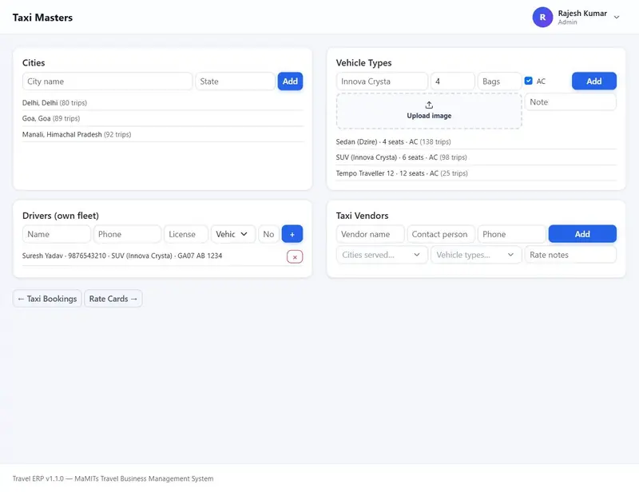Navigate to Rate Cards
The height and width of the screenshot is (492, 639).
(113, 299)
